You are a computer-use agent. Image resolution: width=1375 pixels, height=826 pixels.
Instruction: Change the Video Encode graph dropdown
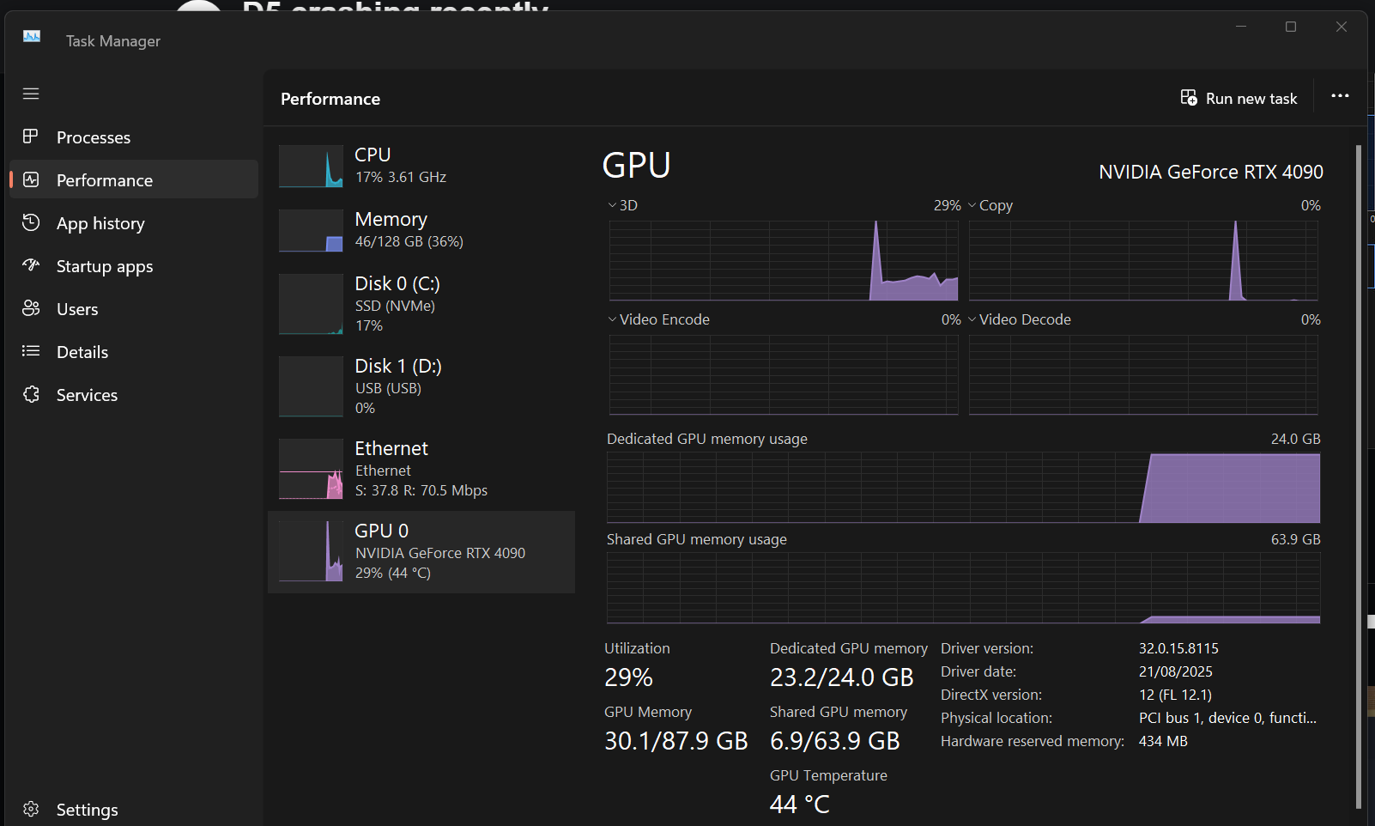[612, 319]
